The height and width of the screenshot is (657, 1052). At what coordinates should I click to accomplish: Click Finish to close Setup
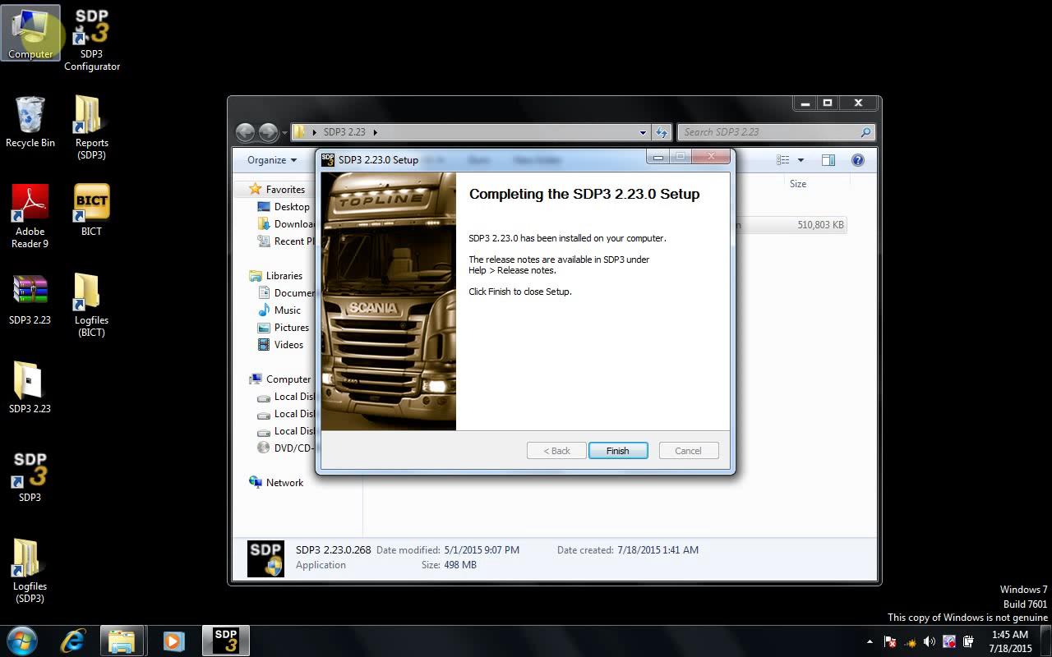(x=618, y=451)
